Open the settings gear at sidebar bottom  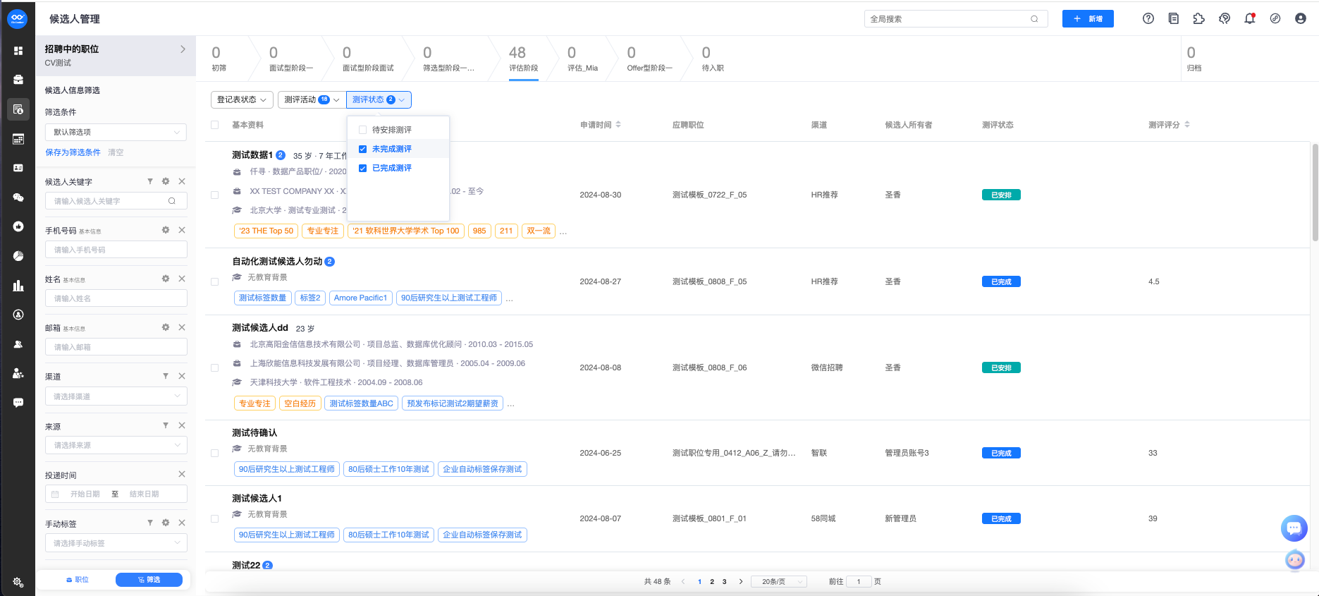point(18,582)
